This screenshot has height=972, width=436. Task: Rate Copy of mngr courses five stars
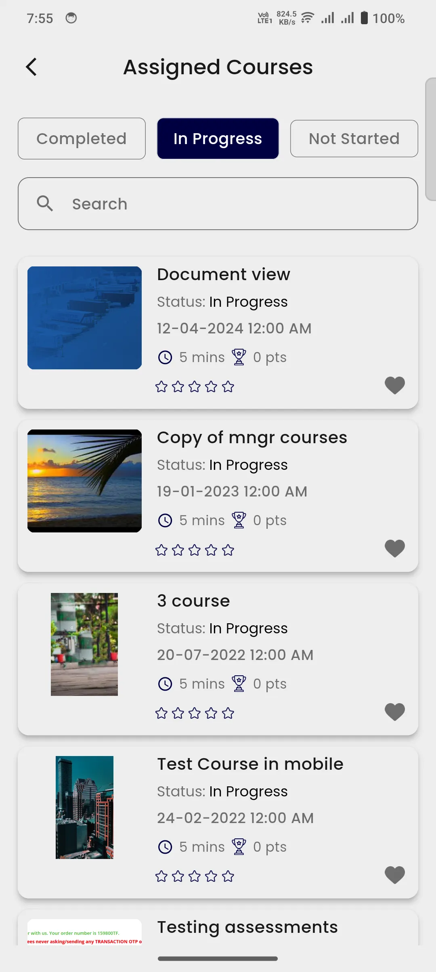[228, 550]
